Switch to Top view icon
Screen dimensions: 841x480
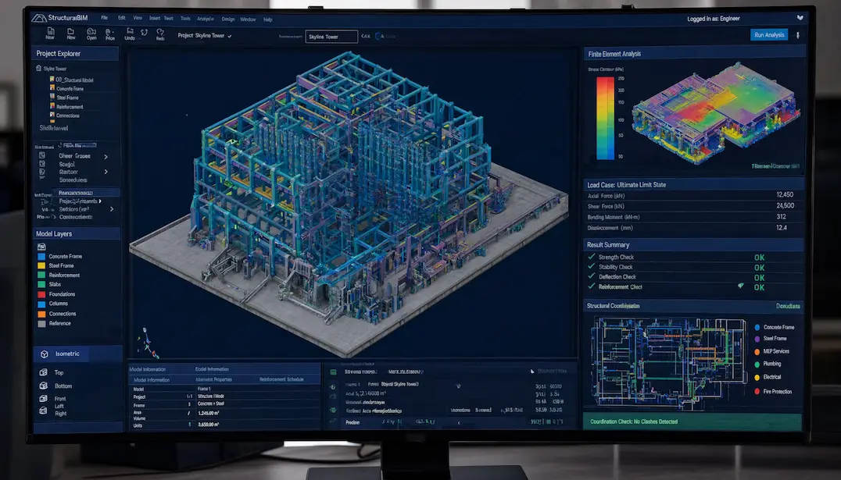tap(44, 372)
